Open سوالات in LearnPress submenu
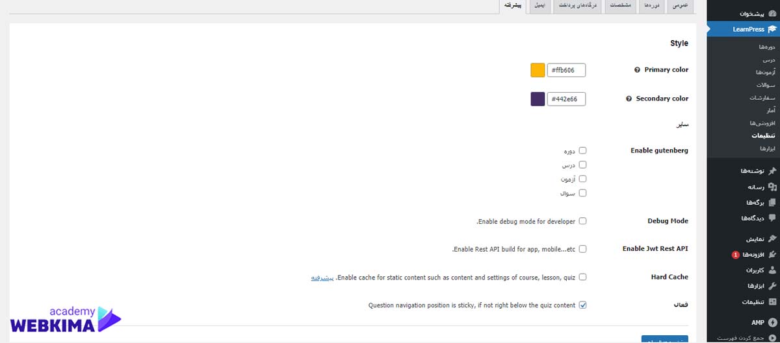Screen dimensions: 780x343 coord(766,85)
